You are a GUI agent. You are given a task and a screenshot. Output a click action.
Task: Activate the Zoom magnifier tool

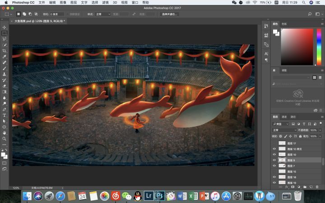[x=5, y=138]
